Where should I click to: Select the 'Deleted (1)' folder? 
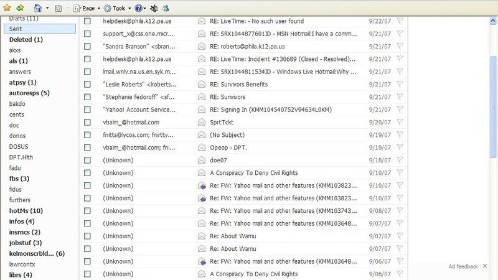26,39
